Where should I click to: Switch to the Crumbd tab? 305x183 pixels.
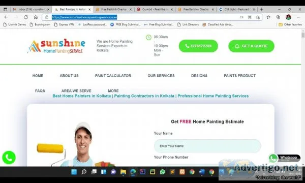coord(155,9)
